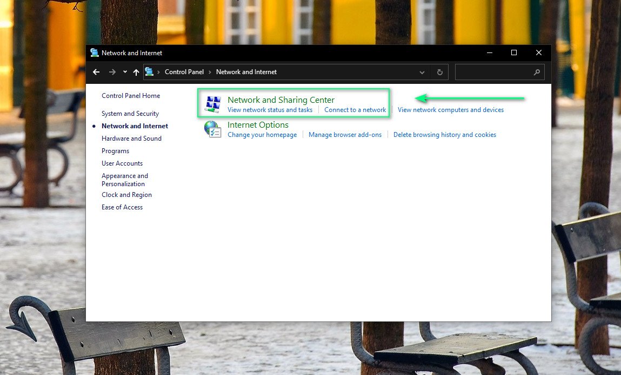The height and width of the screenshot is (375, 621).
Task: Click inside the search Control Panel box
Action: pyautogui.click(x=492, y=72)
